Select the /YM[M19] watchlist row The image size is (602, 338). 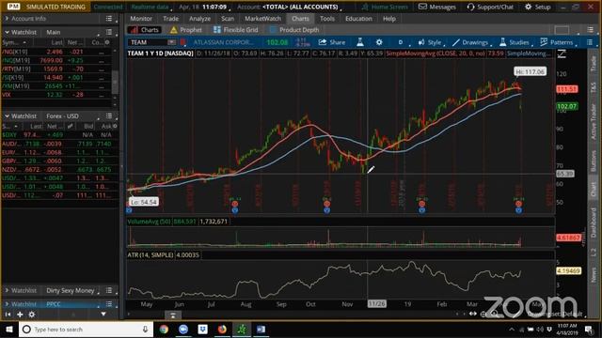pyautogui.click(x=56, y=85)
